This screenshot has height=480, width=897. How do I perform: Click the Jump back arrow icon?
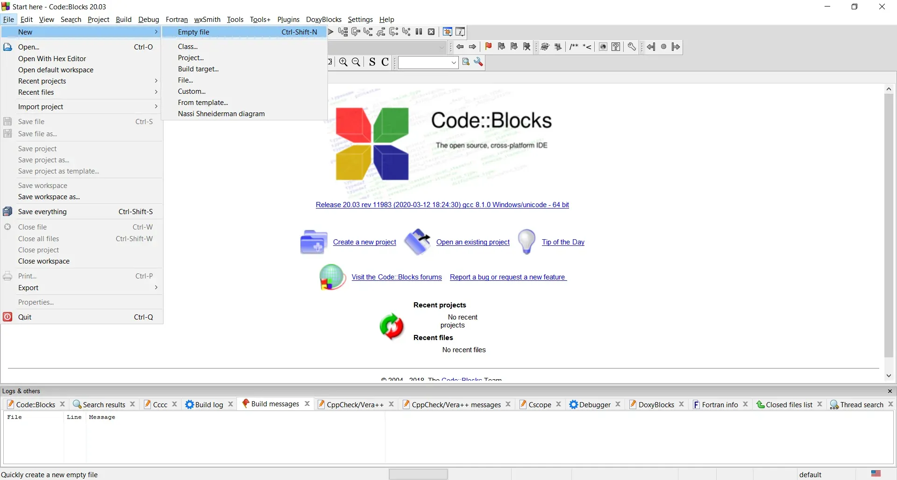460,47
